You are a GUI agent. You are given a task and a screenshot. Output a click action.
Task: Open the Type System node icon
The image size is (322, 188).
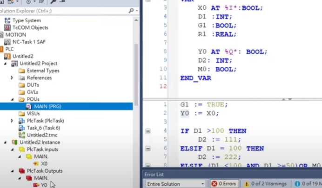coord(7,20)
